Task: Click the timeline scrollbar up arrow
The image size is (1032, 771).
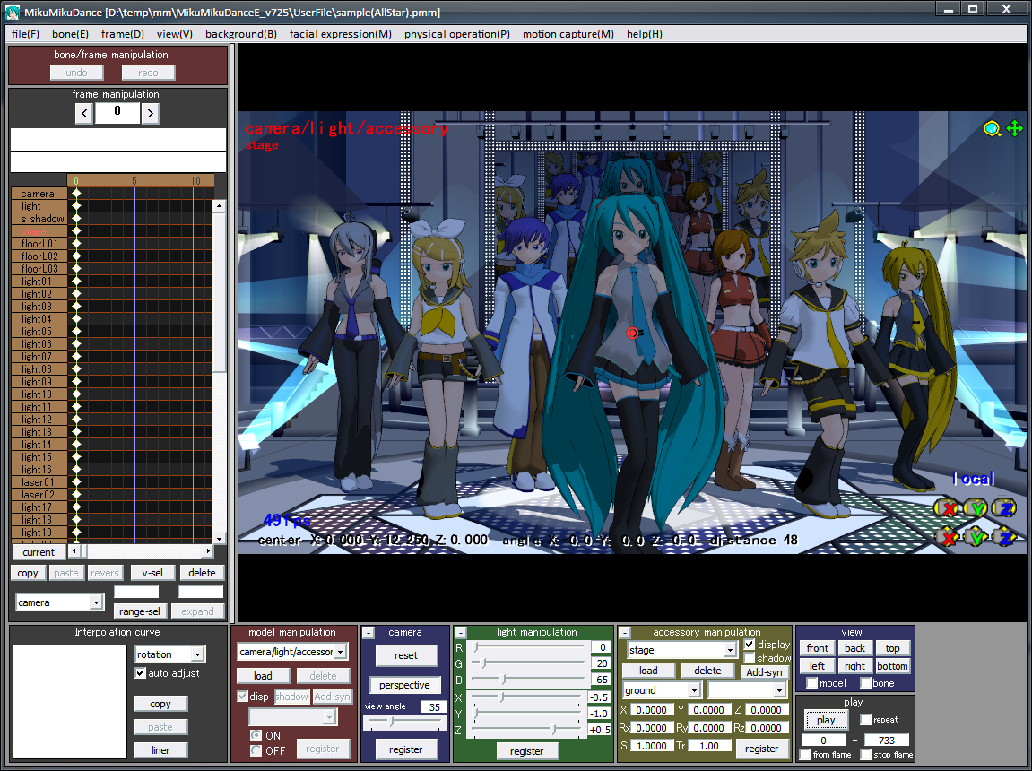Action: tap(219, 206)
